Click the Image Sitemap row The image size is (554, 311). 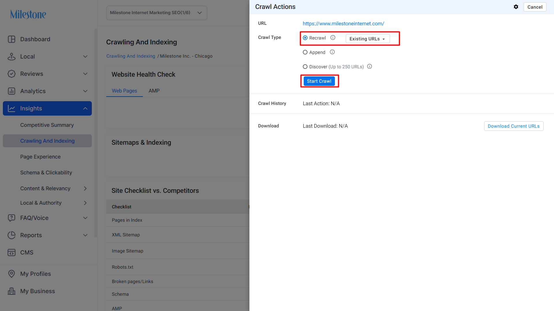point(178,251)
